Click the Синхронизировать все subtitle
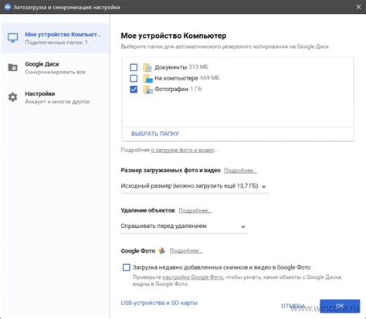This screenshot has height=319, width=366. [56, 72]
